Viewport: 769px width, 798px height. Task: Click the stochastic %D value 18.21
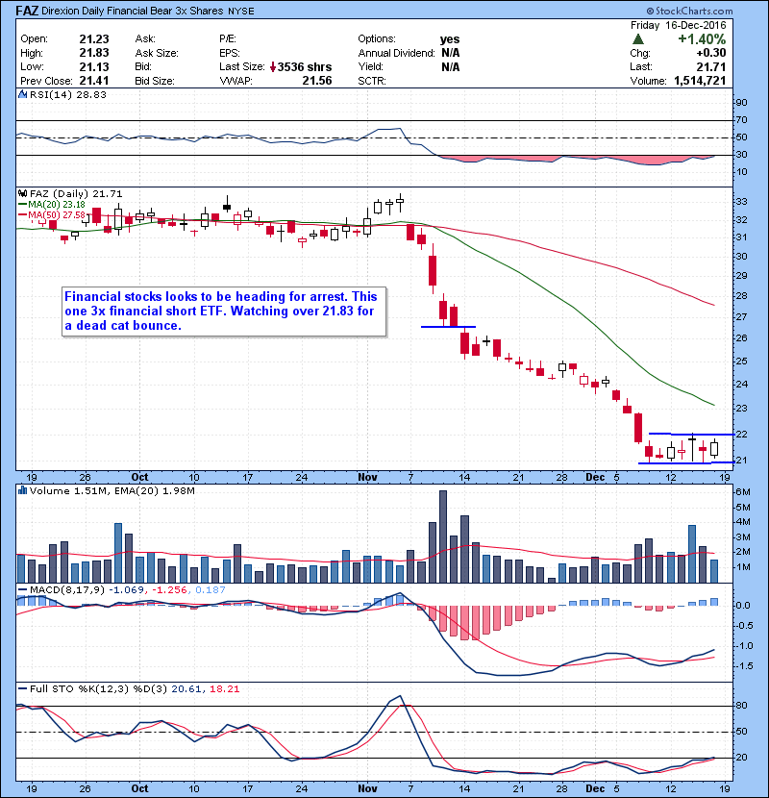[x=224, y=689]
